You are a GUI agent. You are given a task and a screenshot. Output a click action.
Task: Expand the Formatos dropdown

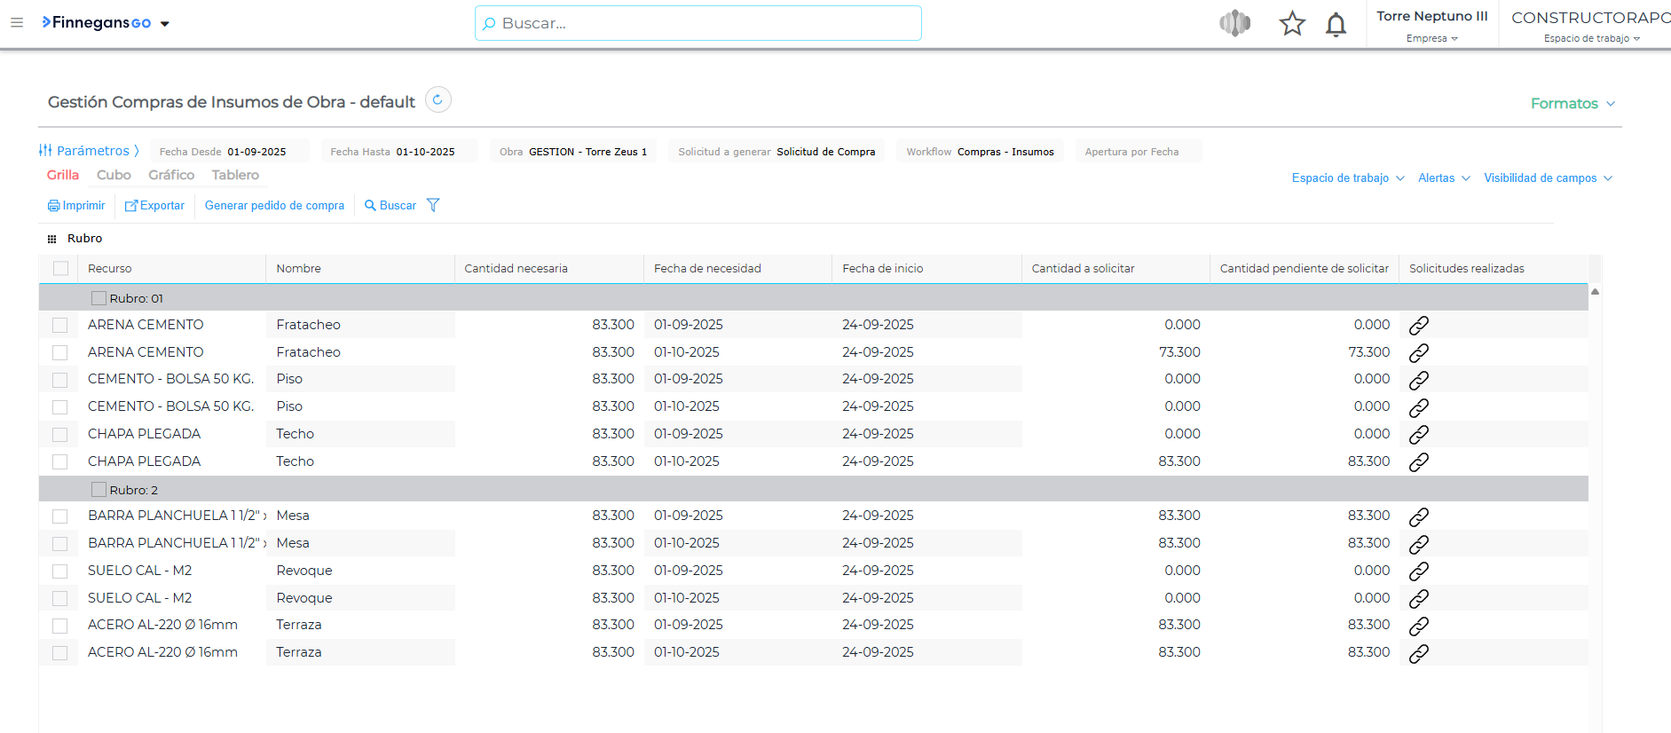[x=1572, y=104]
